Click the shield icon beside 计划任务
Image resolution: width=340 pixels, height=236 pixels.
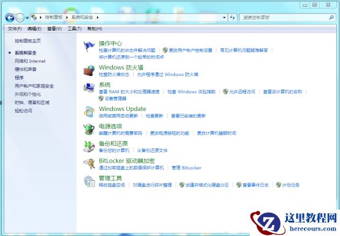279,185
